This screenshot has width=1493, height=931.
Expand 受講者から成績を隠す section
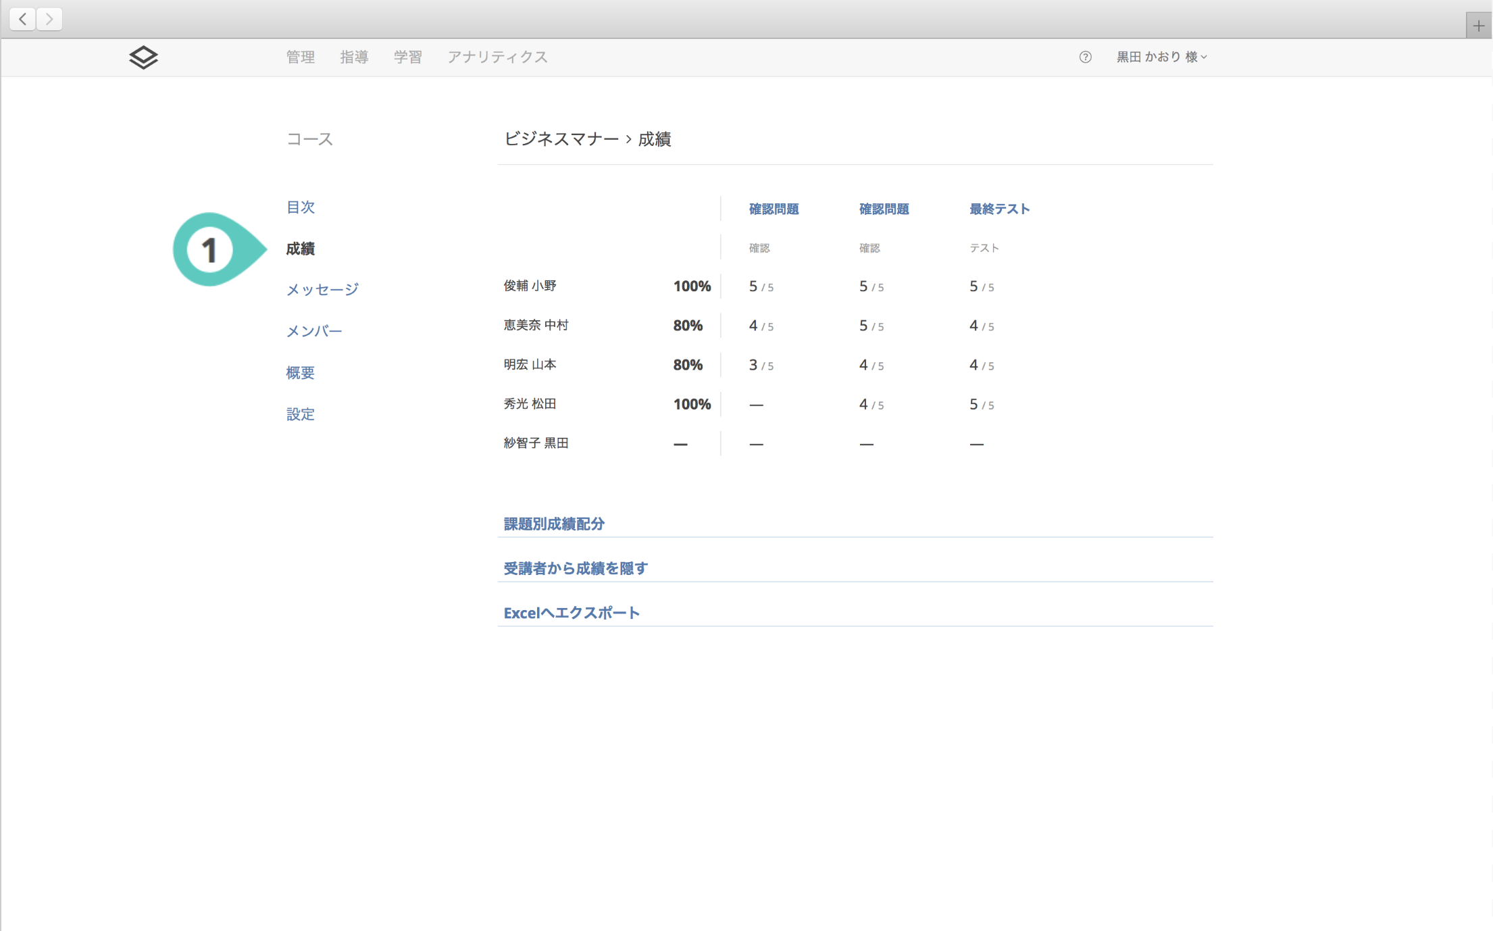point(576,568)
